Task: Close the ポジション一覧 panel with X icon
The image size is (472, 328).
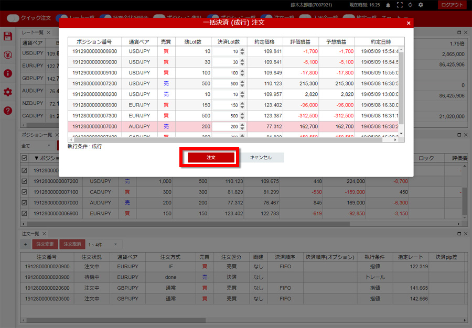Action: [x=466, y=135]
